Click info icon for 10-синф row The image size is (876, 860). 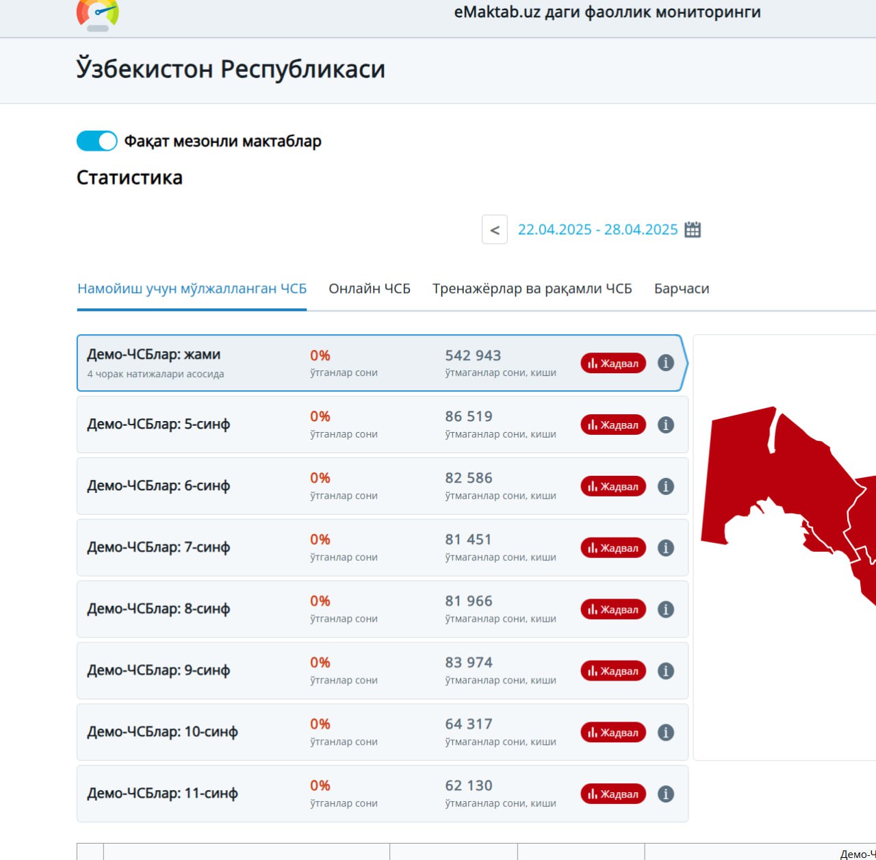point(666,733)
